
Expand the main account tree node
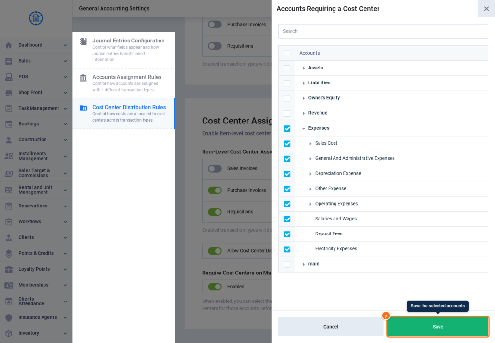(304, 264)
